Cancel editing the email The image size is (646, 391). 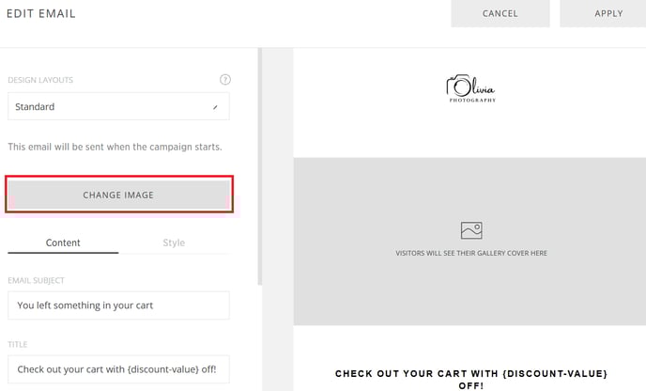[500, 13]
